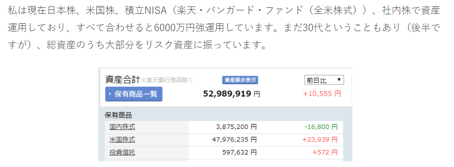454x167 pixels.
Task: Click the 597,632 円 fund value
Action: pyautogui.click(x=239, y=152)
